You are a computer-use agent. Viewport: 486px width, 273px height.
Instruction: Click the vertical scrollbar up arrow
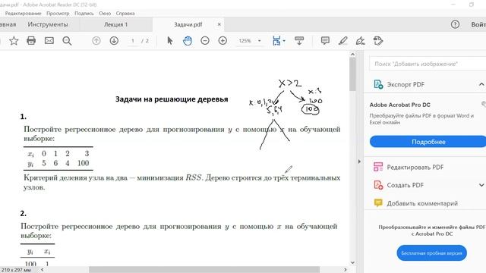[x=352, y=54]
